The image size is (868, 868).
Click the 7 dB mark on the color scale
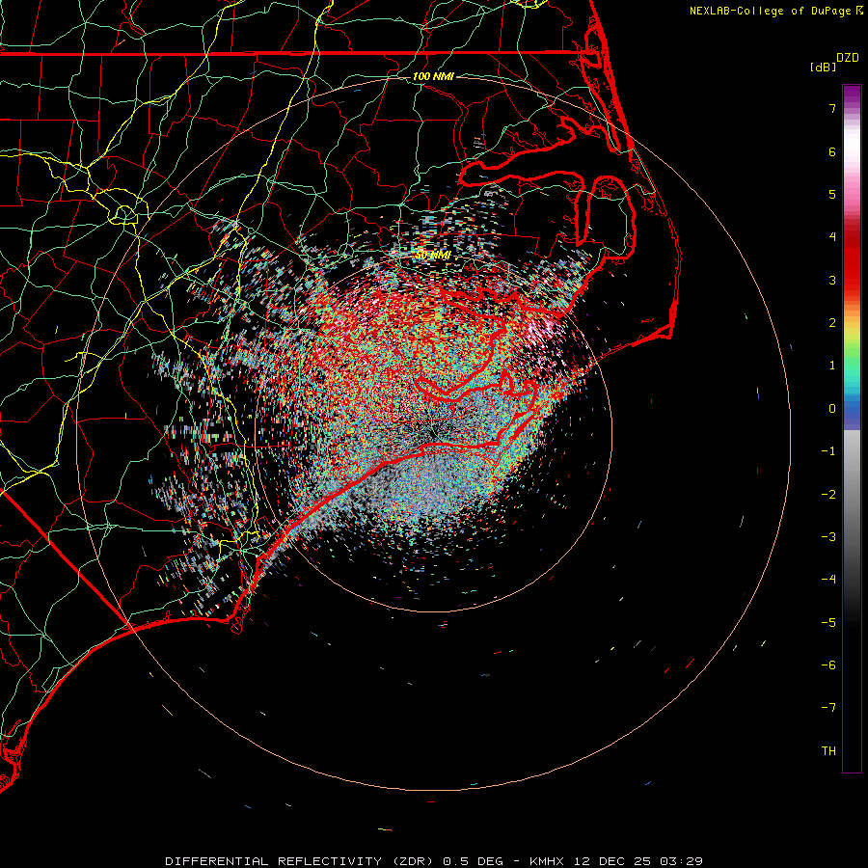(x=832, y=108)
